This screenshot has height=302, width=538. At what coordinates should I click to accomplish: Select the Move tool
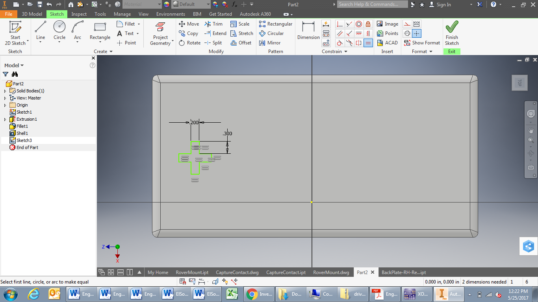(189, 24)
